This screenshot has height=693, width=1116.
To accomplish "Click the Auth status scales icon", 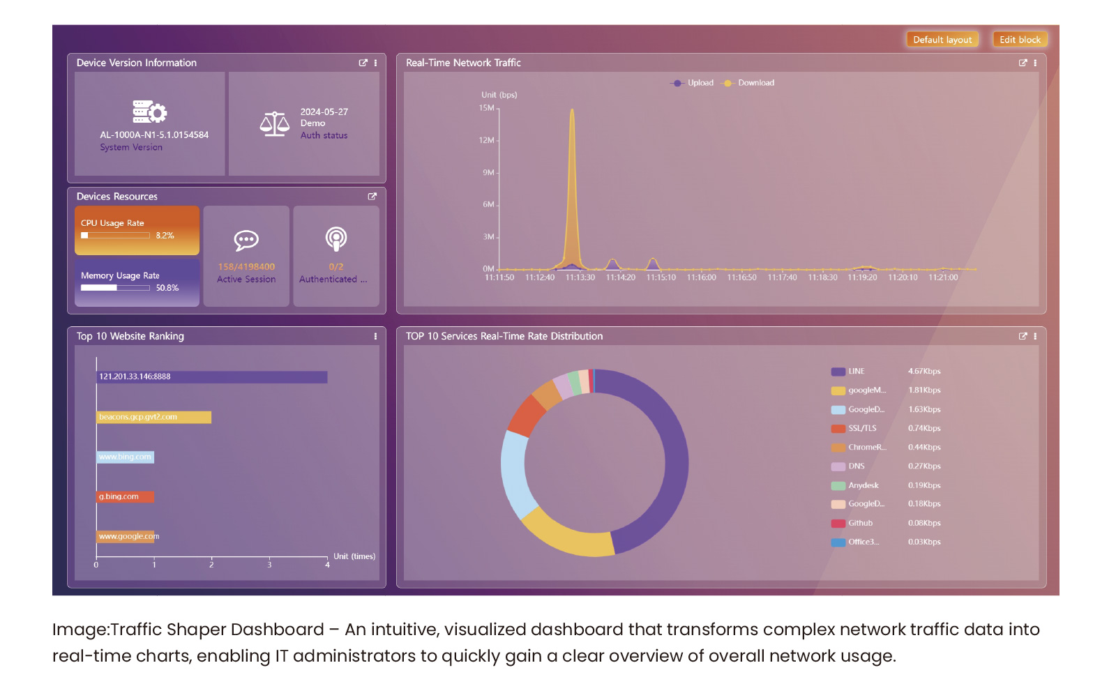I will [274, 123].
